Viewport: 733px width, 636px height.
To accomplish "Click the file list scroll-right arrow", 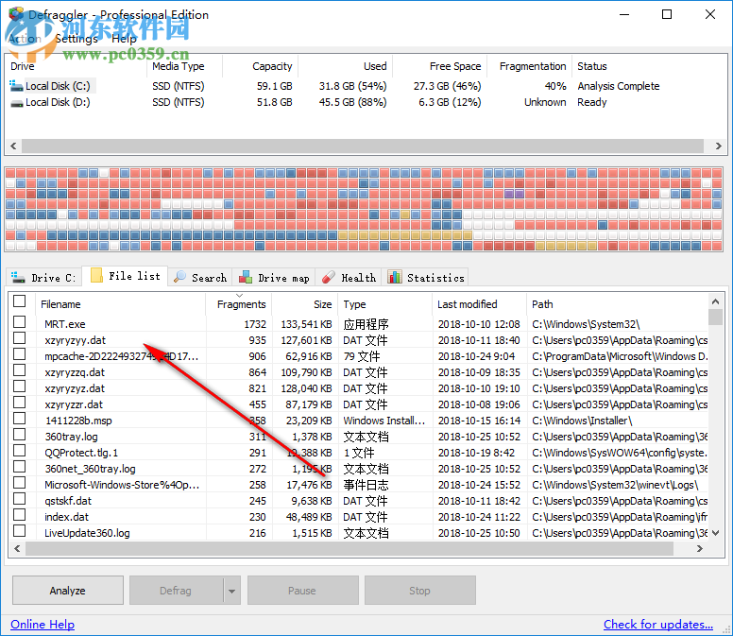I will click(x=700, y=548).
